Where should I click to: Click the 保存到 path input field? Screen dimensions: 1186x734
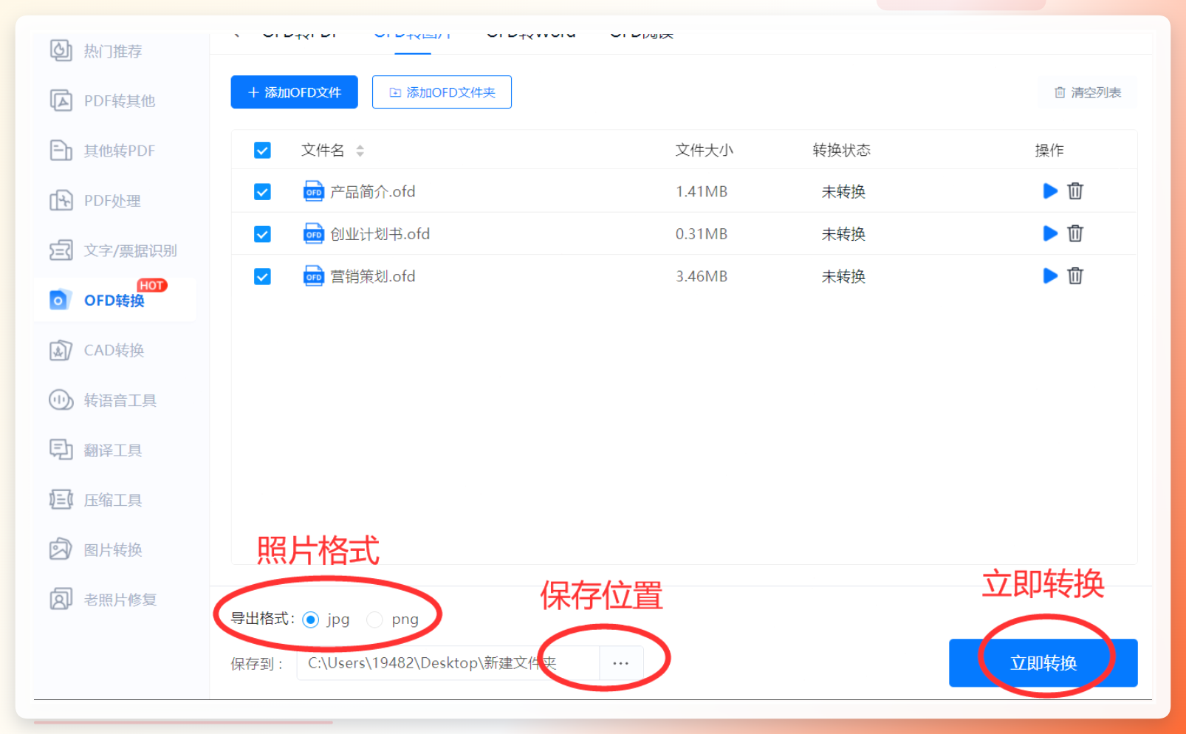(x=448, y=663)
